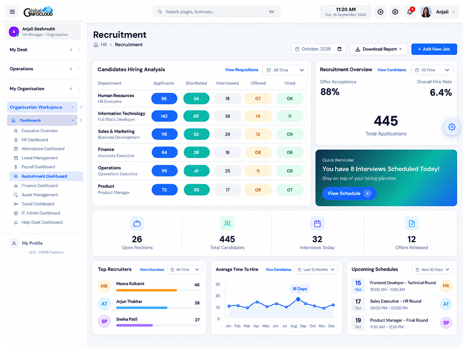Click the View Schedule button
465x349 pixels.
349,193
